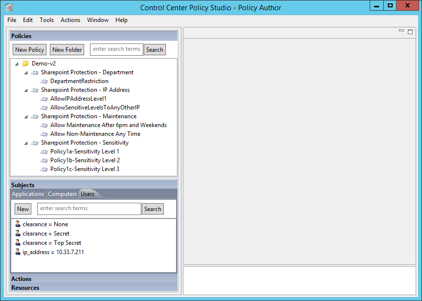
Task: Expand the Actions panel
Action: [94, 279]
